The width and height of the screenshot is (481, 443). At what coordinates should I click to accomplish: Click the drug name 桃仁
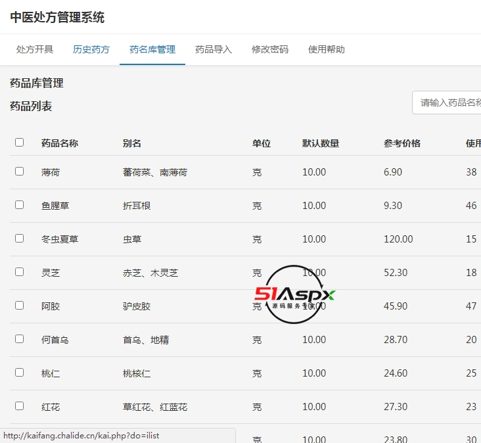[x=51, y=373]
